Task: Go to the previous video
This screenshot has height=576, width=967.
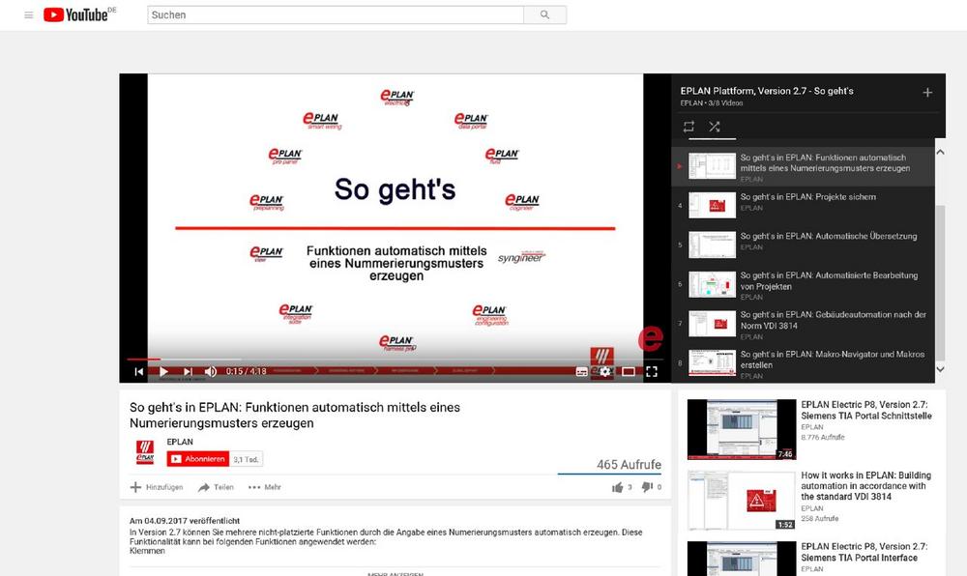Action: click(x=138, y=371)
